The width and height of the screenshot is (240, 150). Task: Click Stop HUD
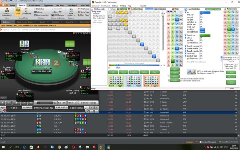coord(57,12)
